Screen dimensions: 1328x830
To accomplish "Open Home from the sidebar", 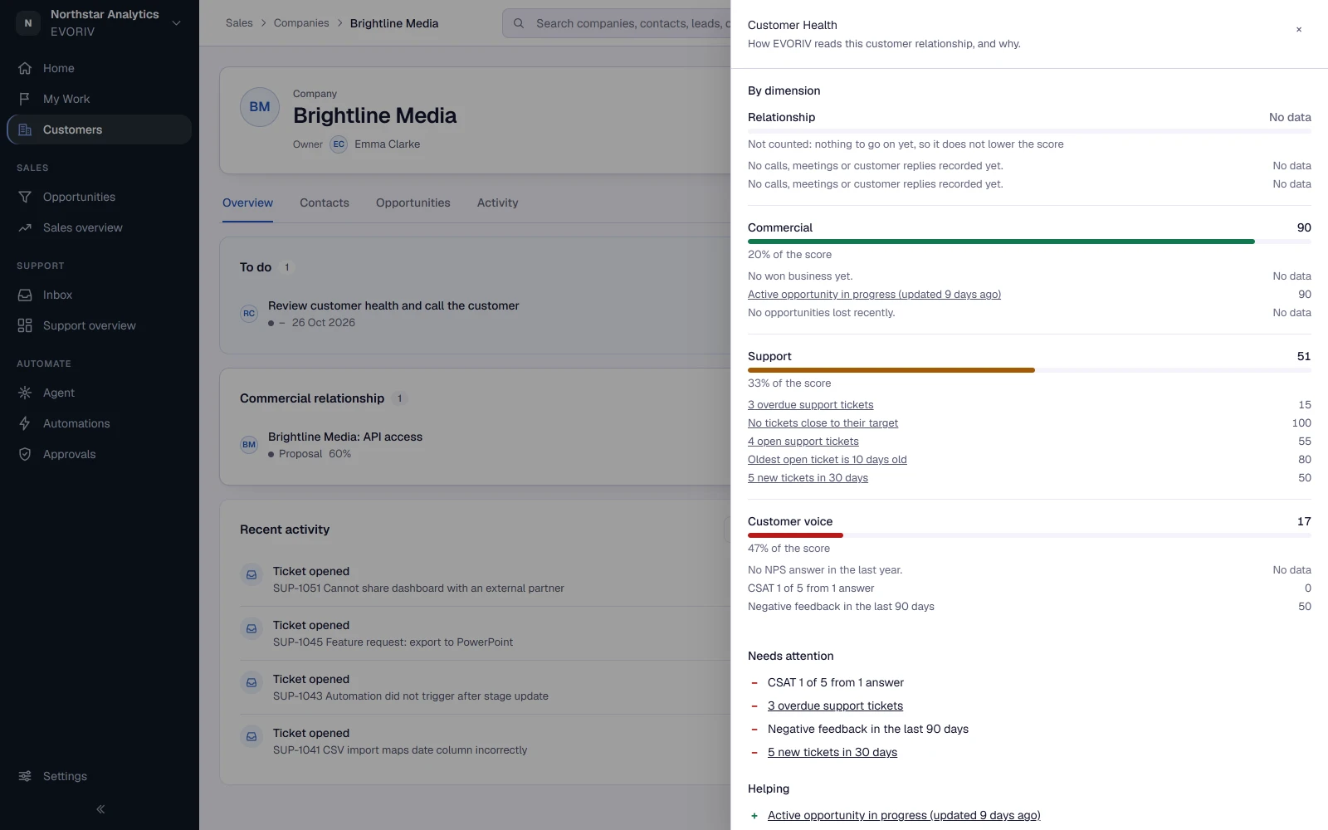I will click(100, 68).
